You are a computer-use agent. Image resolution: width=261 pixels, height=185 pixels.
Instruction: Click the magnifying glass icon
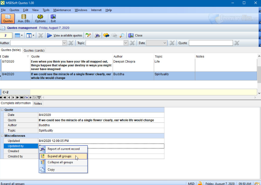pyautogui.click(x=122, y=36)
